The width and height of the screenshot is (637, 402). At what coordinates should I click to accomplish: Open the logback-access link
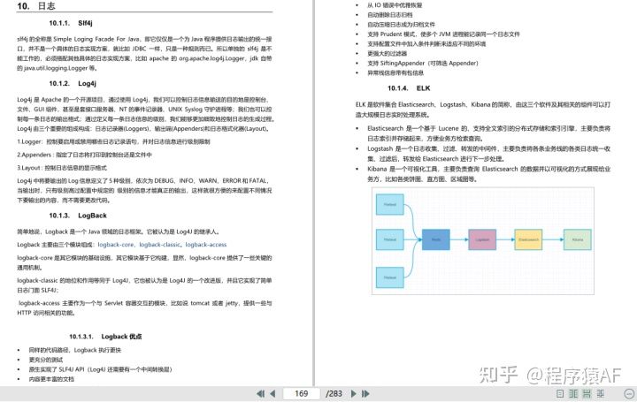click(206, 245)
